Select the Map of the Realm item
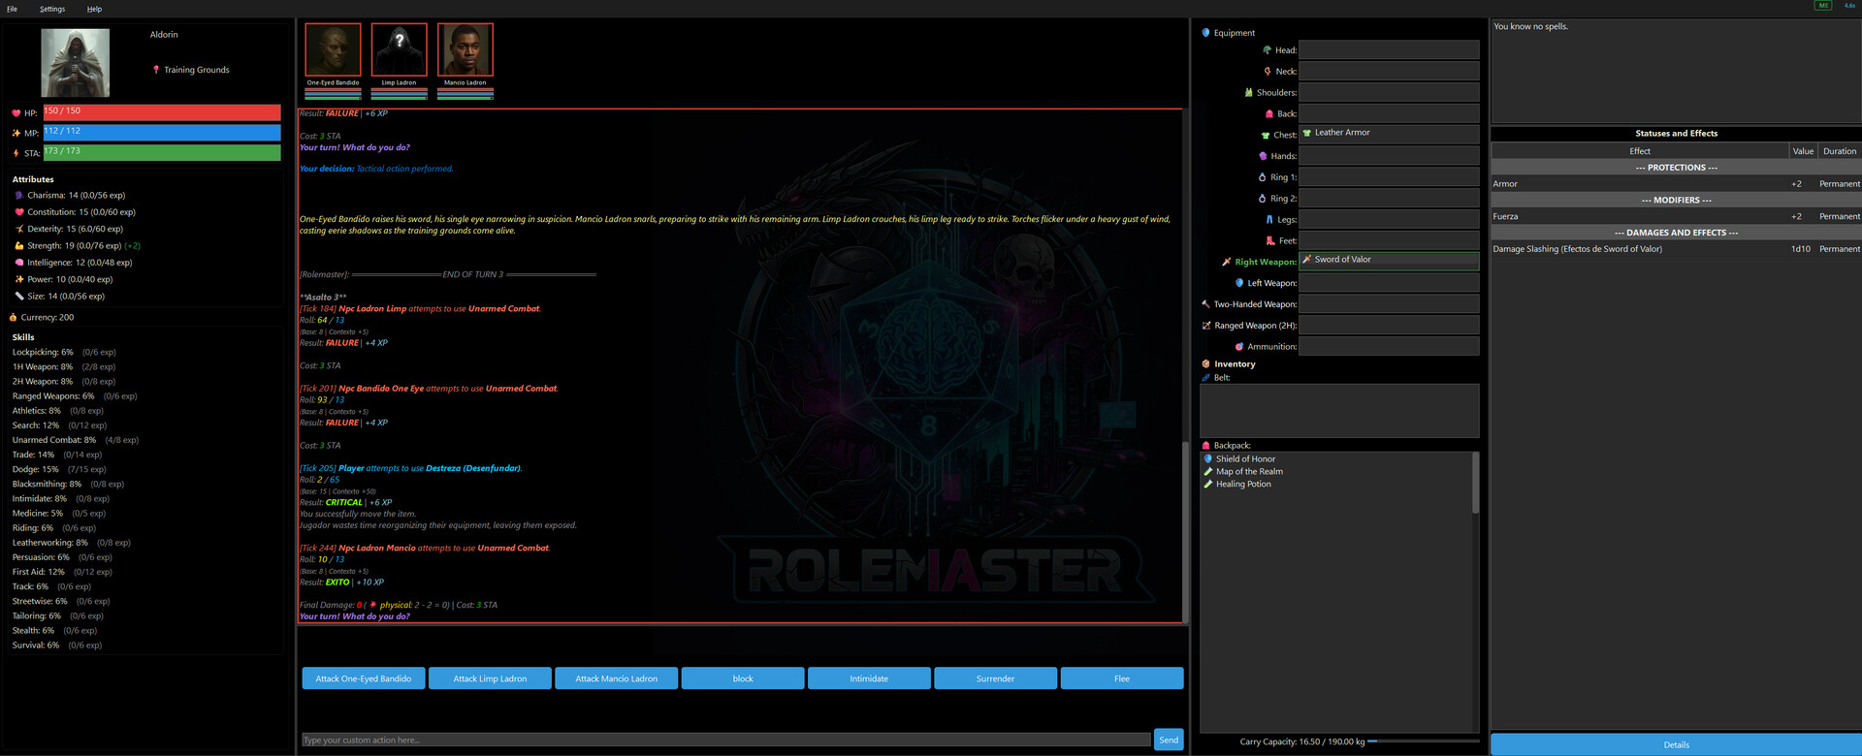 pos(1248,472)
